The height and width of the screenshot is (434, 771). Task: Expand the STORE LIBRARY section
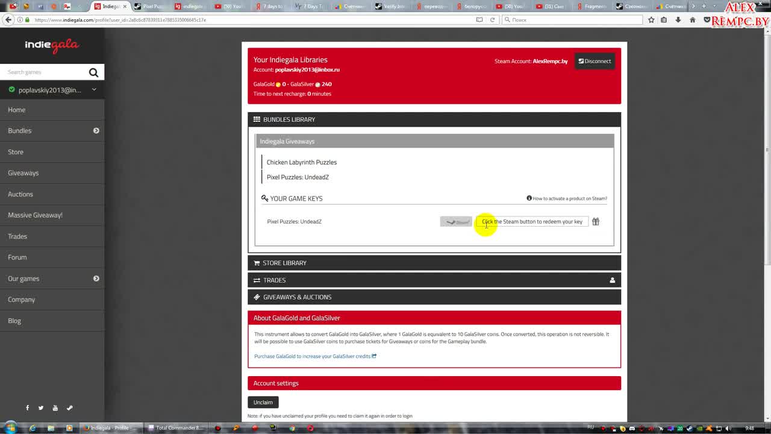tap(434, 263)
